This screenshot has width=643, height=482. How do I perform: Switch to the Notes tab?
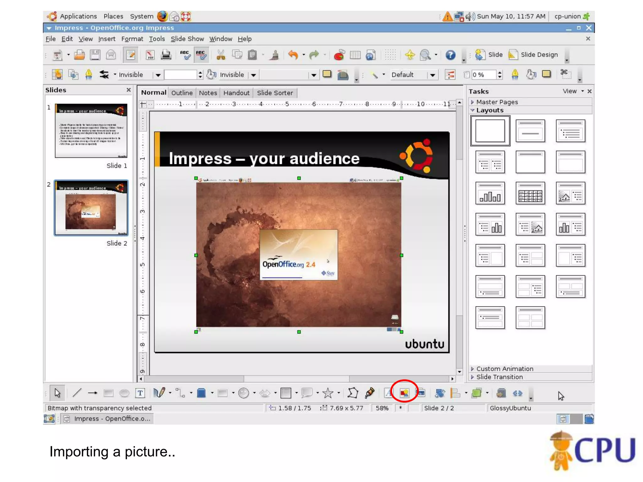click(x=208, y=93)
